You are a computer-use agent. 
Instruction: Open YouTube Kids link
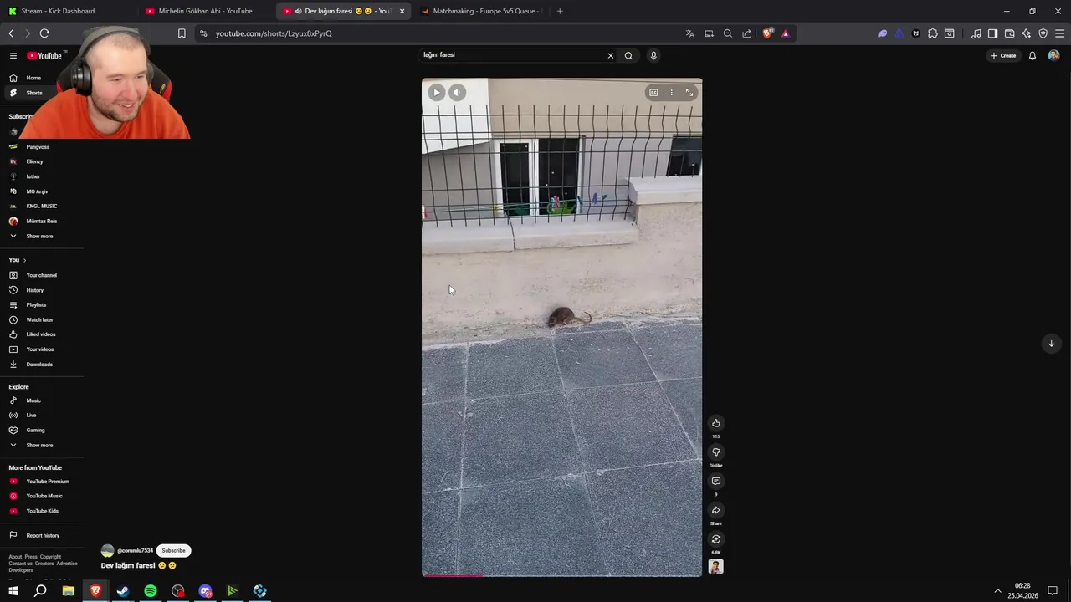[x=42, y=511]
